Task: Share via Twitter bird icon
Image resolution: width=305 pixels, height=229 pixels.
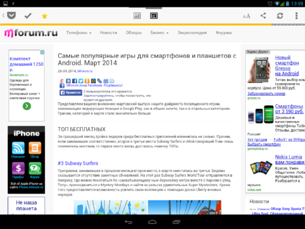Action: click(x=81, y=81)
